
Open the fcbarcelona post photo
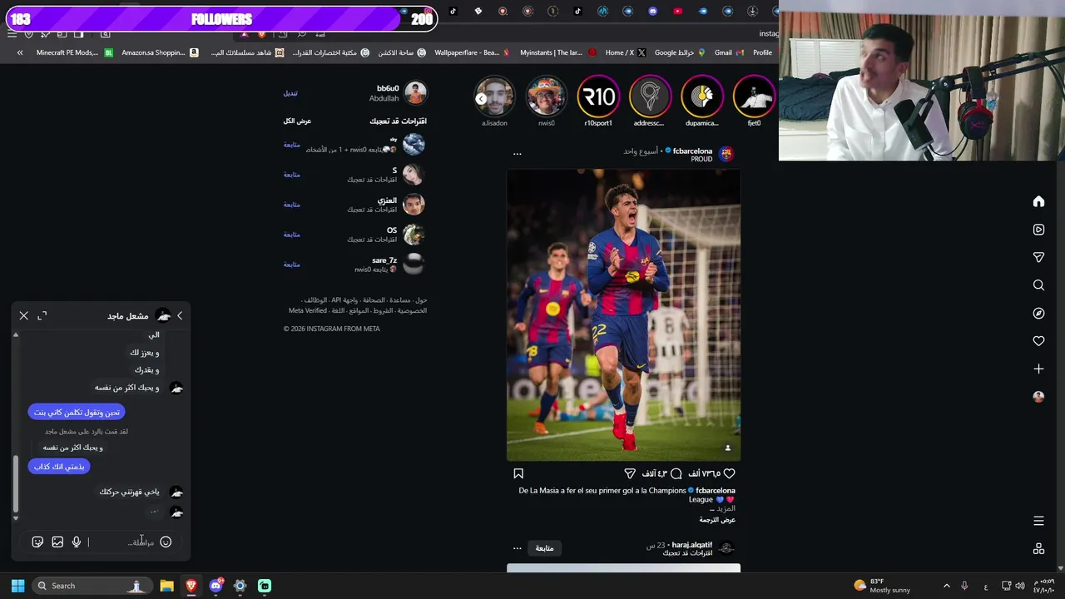[x=623, y=314]
